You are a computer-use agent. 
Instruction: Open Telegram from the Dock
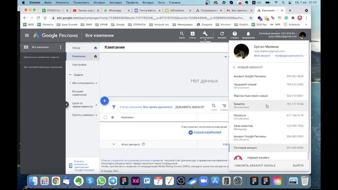112,181
